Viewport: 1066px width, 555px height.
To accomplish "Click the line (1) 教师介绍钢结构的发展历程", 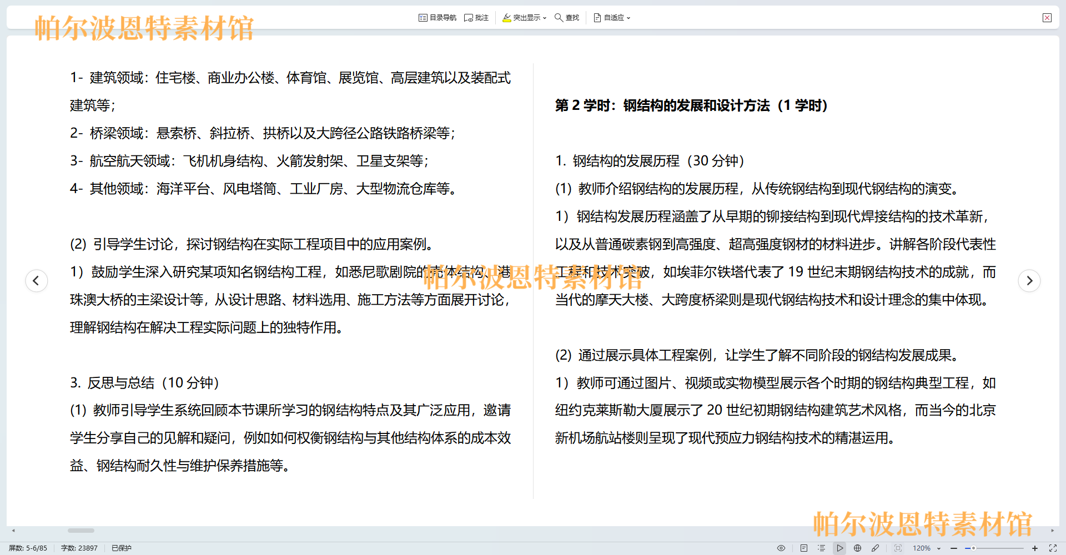I will coord(758,189).
